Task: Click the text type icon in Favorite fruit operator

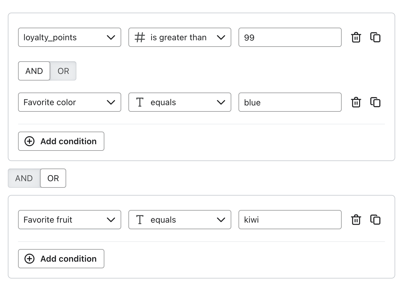Action: pos(140,220)
